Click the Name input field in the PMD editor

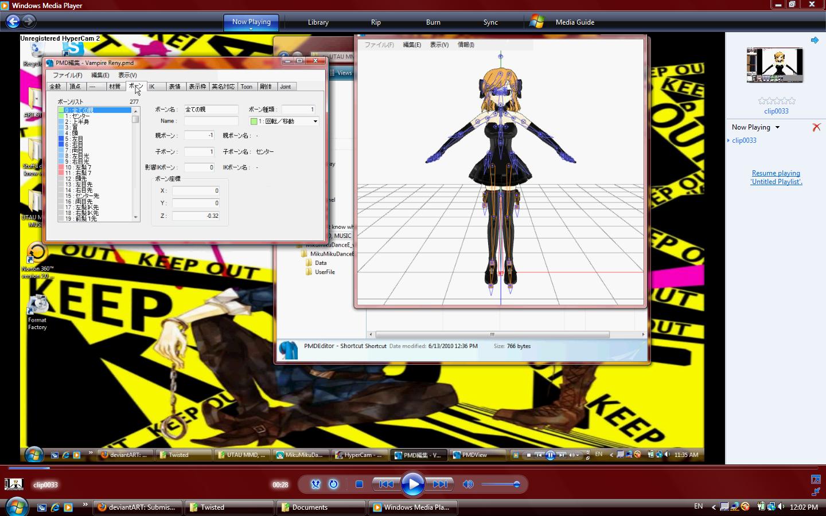coord(211,121)
